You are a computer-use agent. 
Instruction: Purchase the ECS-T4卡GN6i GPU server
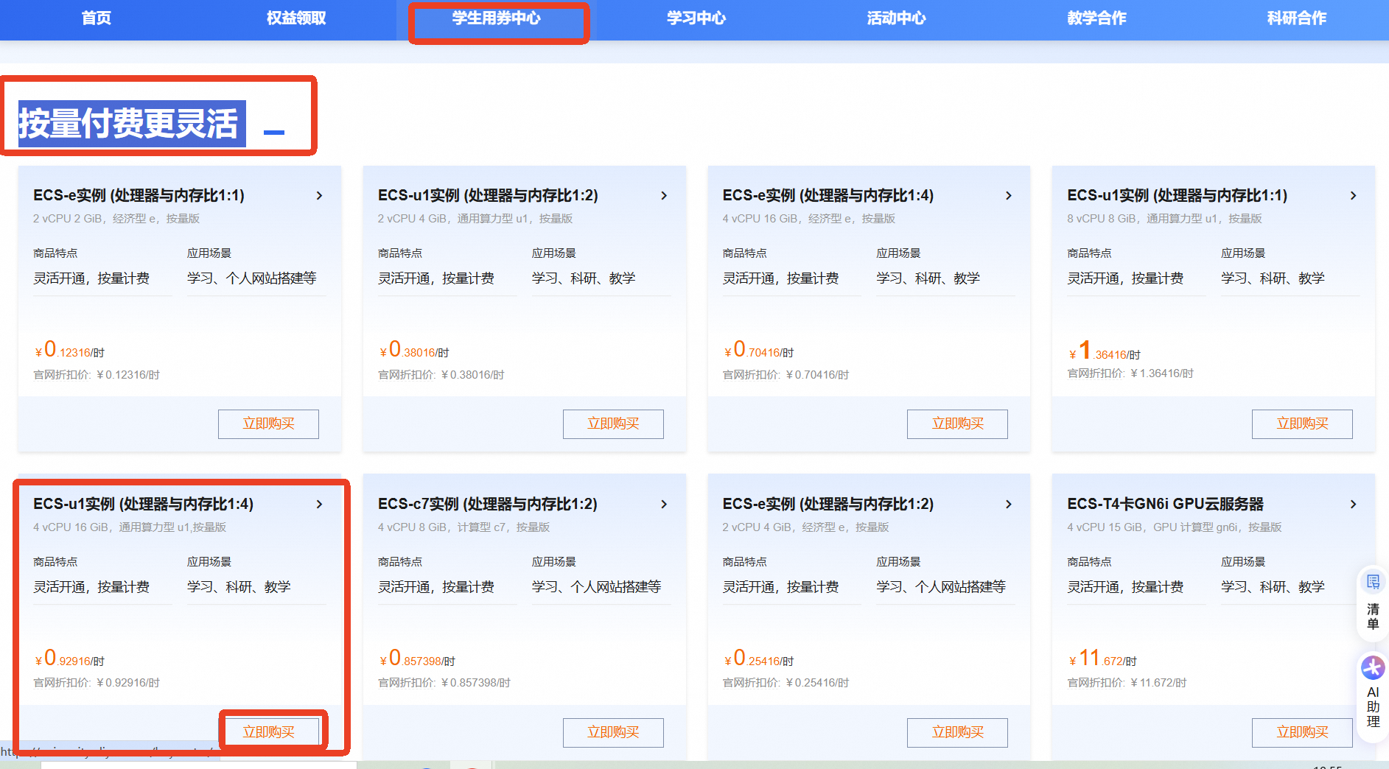1302,732
